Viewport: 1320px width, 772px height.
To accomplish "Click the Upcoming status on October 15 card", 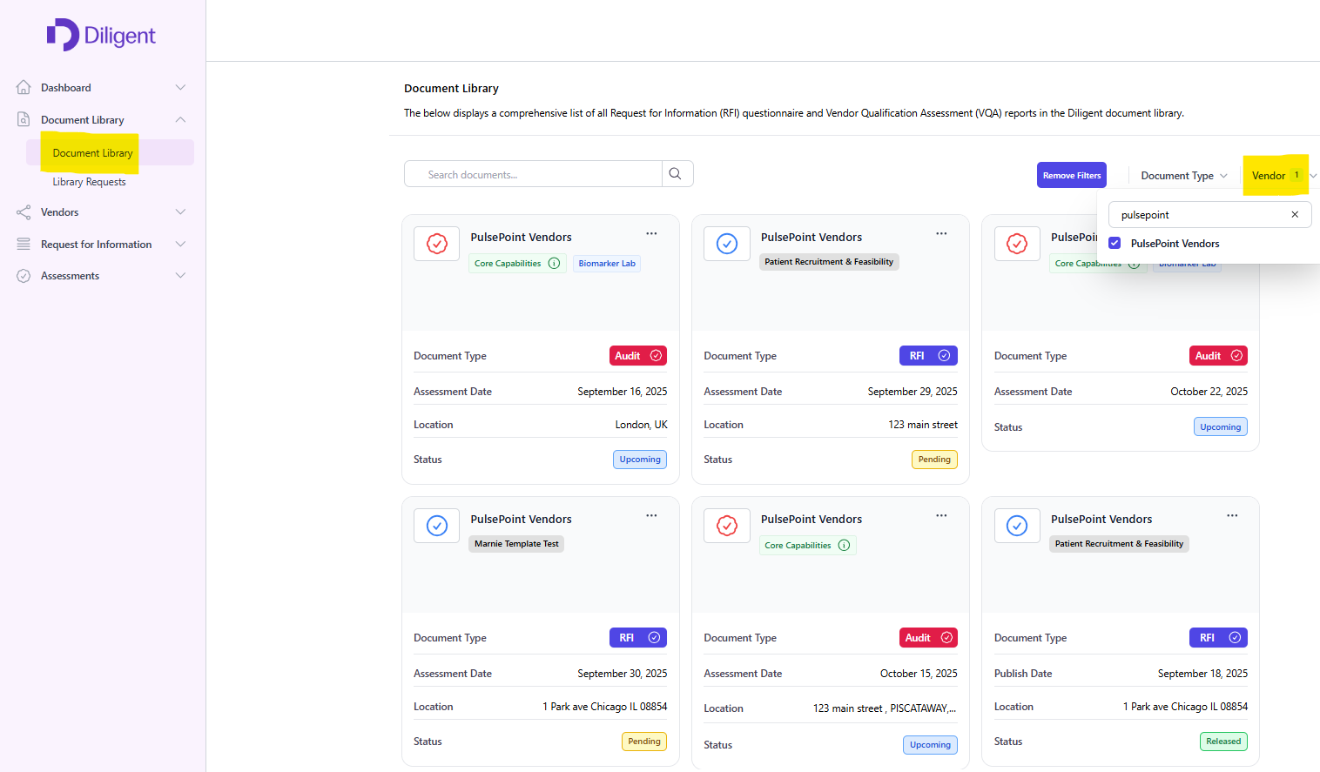I will pos(930,745).
